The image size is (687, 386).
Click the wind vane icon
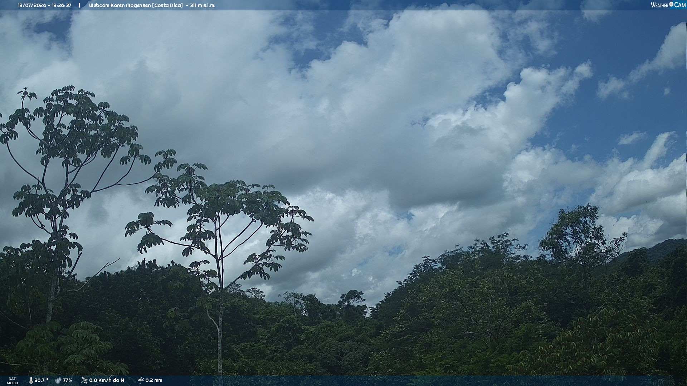[84, 380]
